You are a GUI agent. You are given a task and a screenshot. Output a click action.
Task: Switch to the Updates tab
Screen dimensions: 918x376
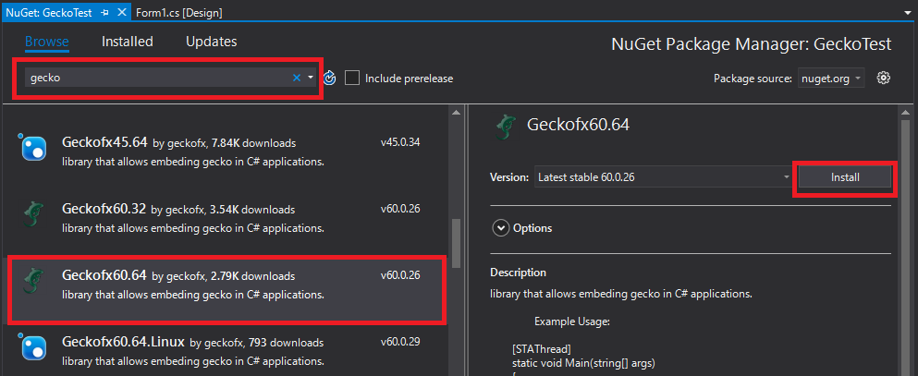(x=212, y=42)
